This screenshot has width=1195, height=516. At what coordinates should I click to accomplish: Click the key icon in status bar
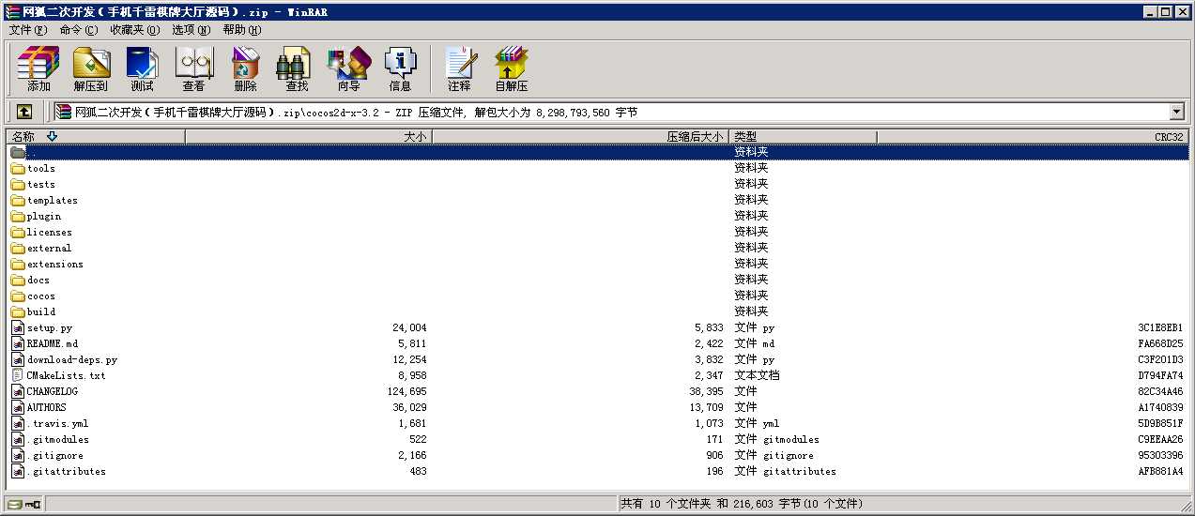click(x=33, y=504)
